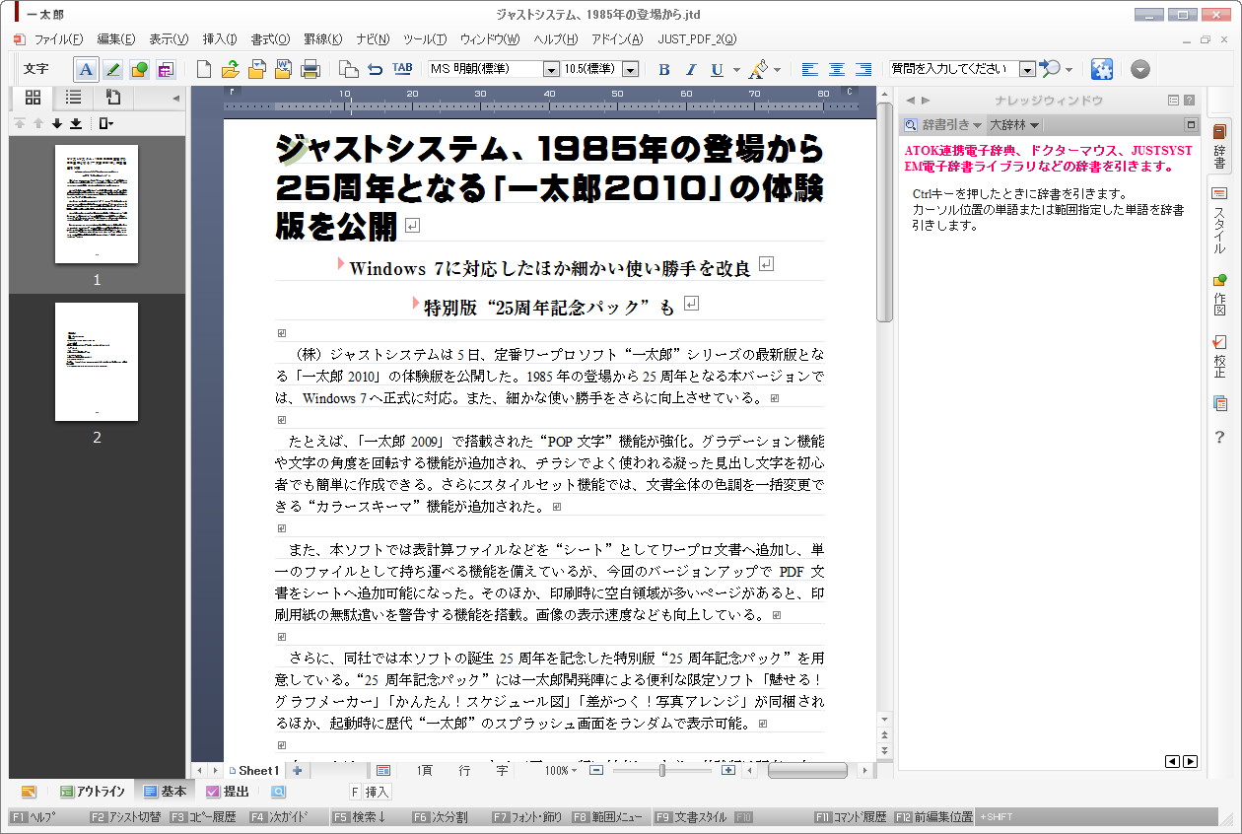Apply underline to text
1242x834 pixels.
pos(714,69)
